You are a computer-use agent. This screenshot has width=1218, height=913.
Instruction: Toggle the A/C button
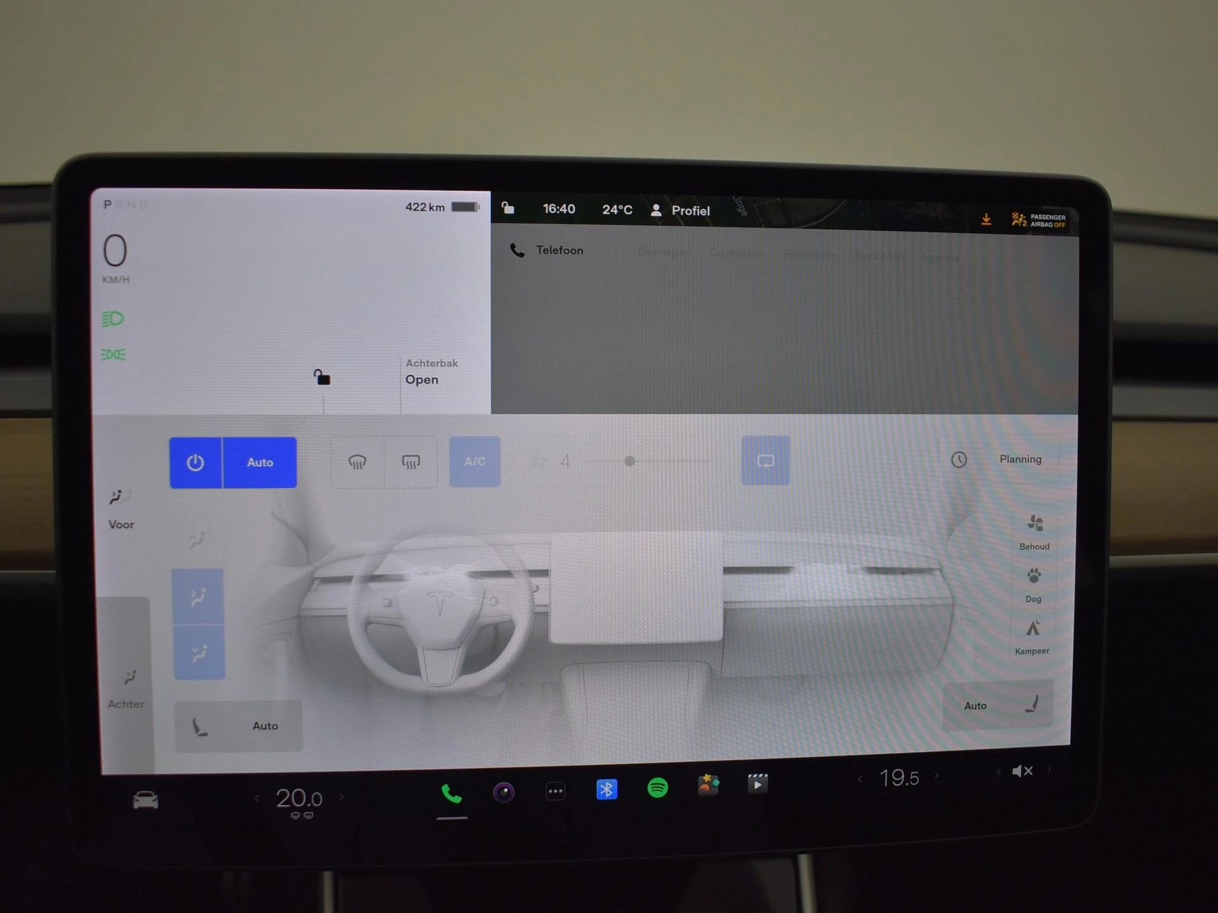[x=475, y=462]
